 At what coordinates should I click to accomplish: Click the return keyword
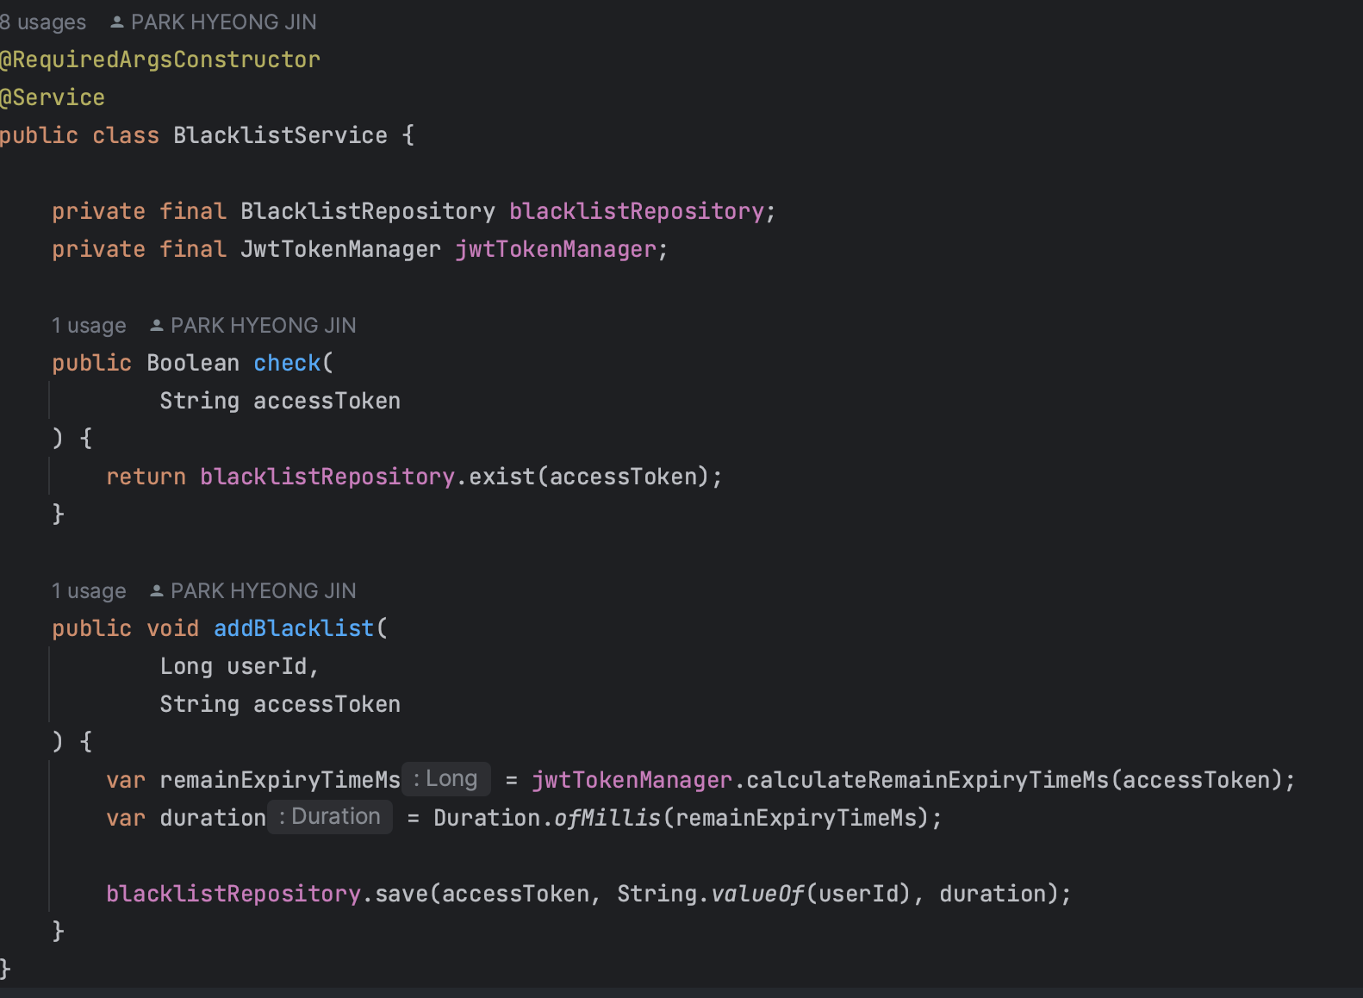pyautogui.click(x=146, y=477)
